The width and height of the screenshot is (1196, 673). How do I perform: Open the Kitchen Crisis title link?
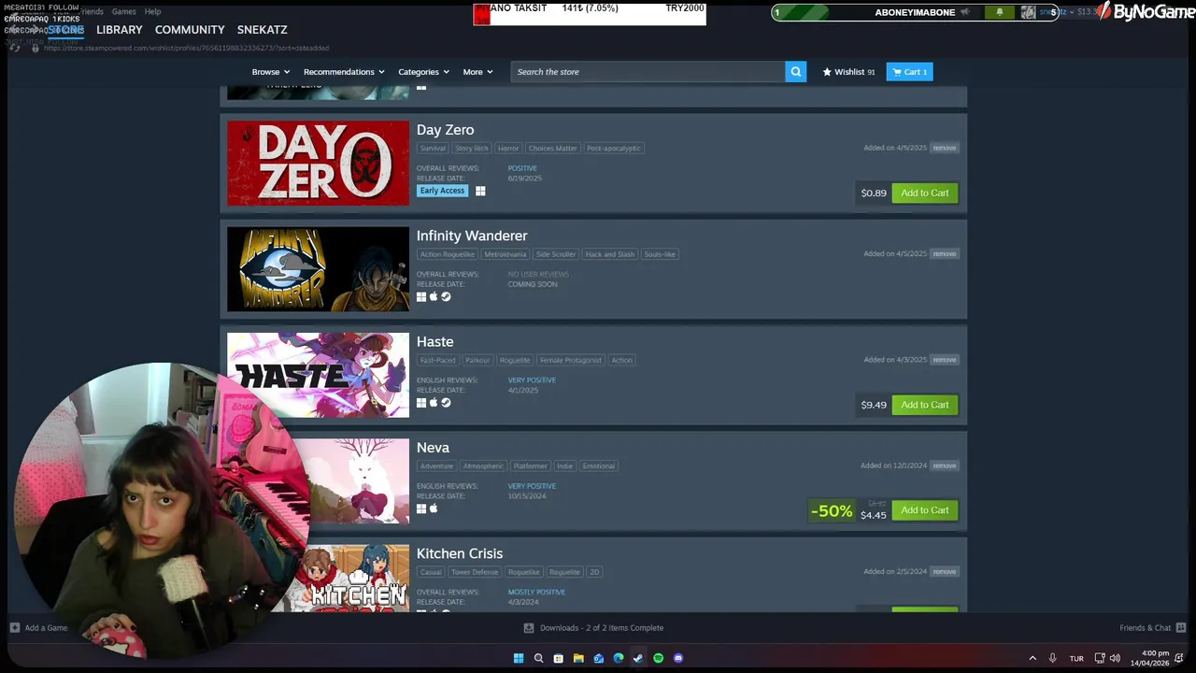(460, 553)
